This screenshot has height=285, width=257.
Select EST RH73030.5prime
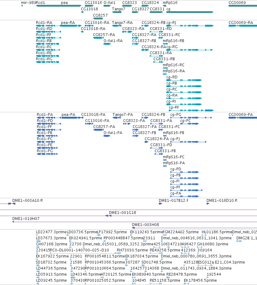click(132, 250)
